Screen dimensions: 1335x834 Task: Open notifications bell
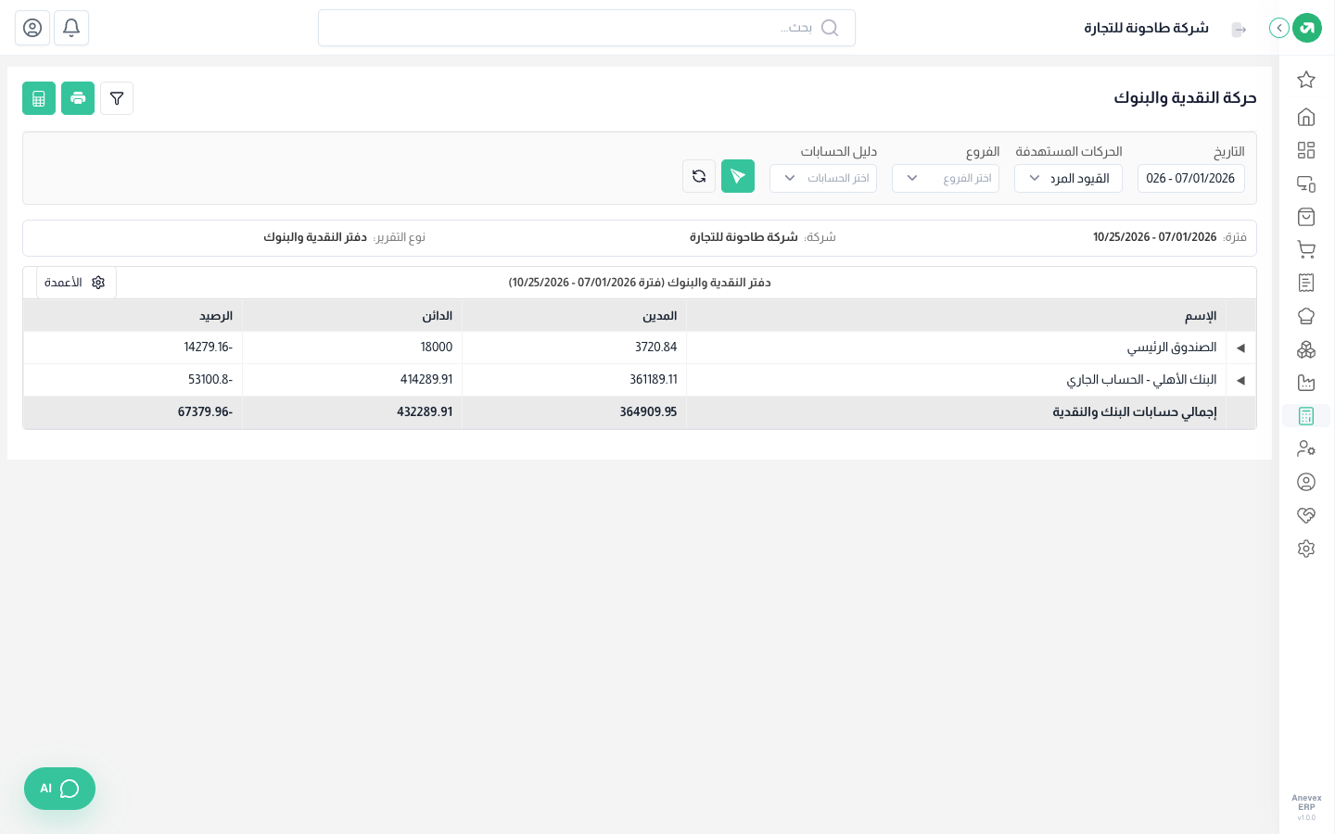[71, 28]
